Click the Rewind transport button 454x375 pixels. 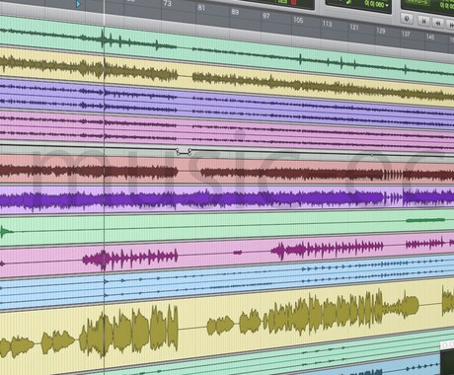[438, 23]
